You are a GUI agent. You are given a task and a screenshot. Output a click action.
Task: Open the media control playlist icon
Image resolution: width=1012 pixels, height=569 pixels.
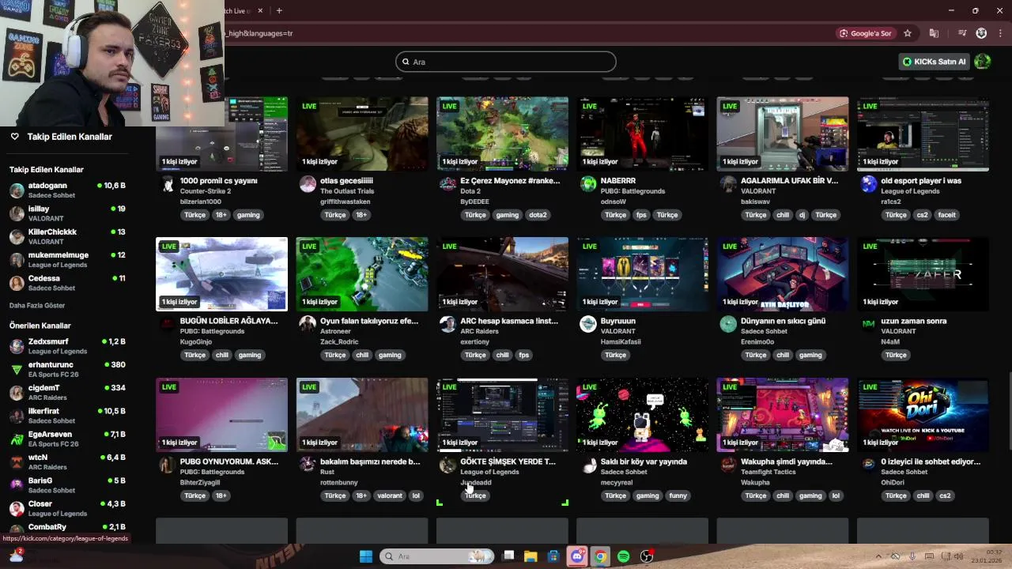[962, 33]
